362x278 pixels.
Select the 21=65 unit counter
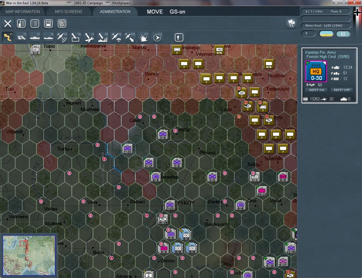pos(291,249)
